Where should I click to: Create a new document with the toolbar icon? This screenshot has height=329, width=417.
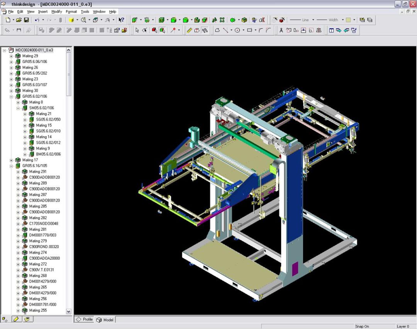[8, 20]
